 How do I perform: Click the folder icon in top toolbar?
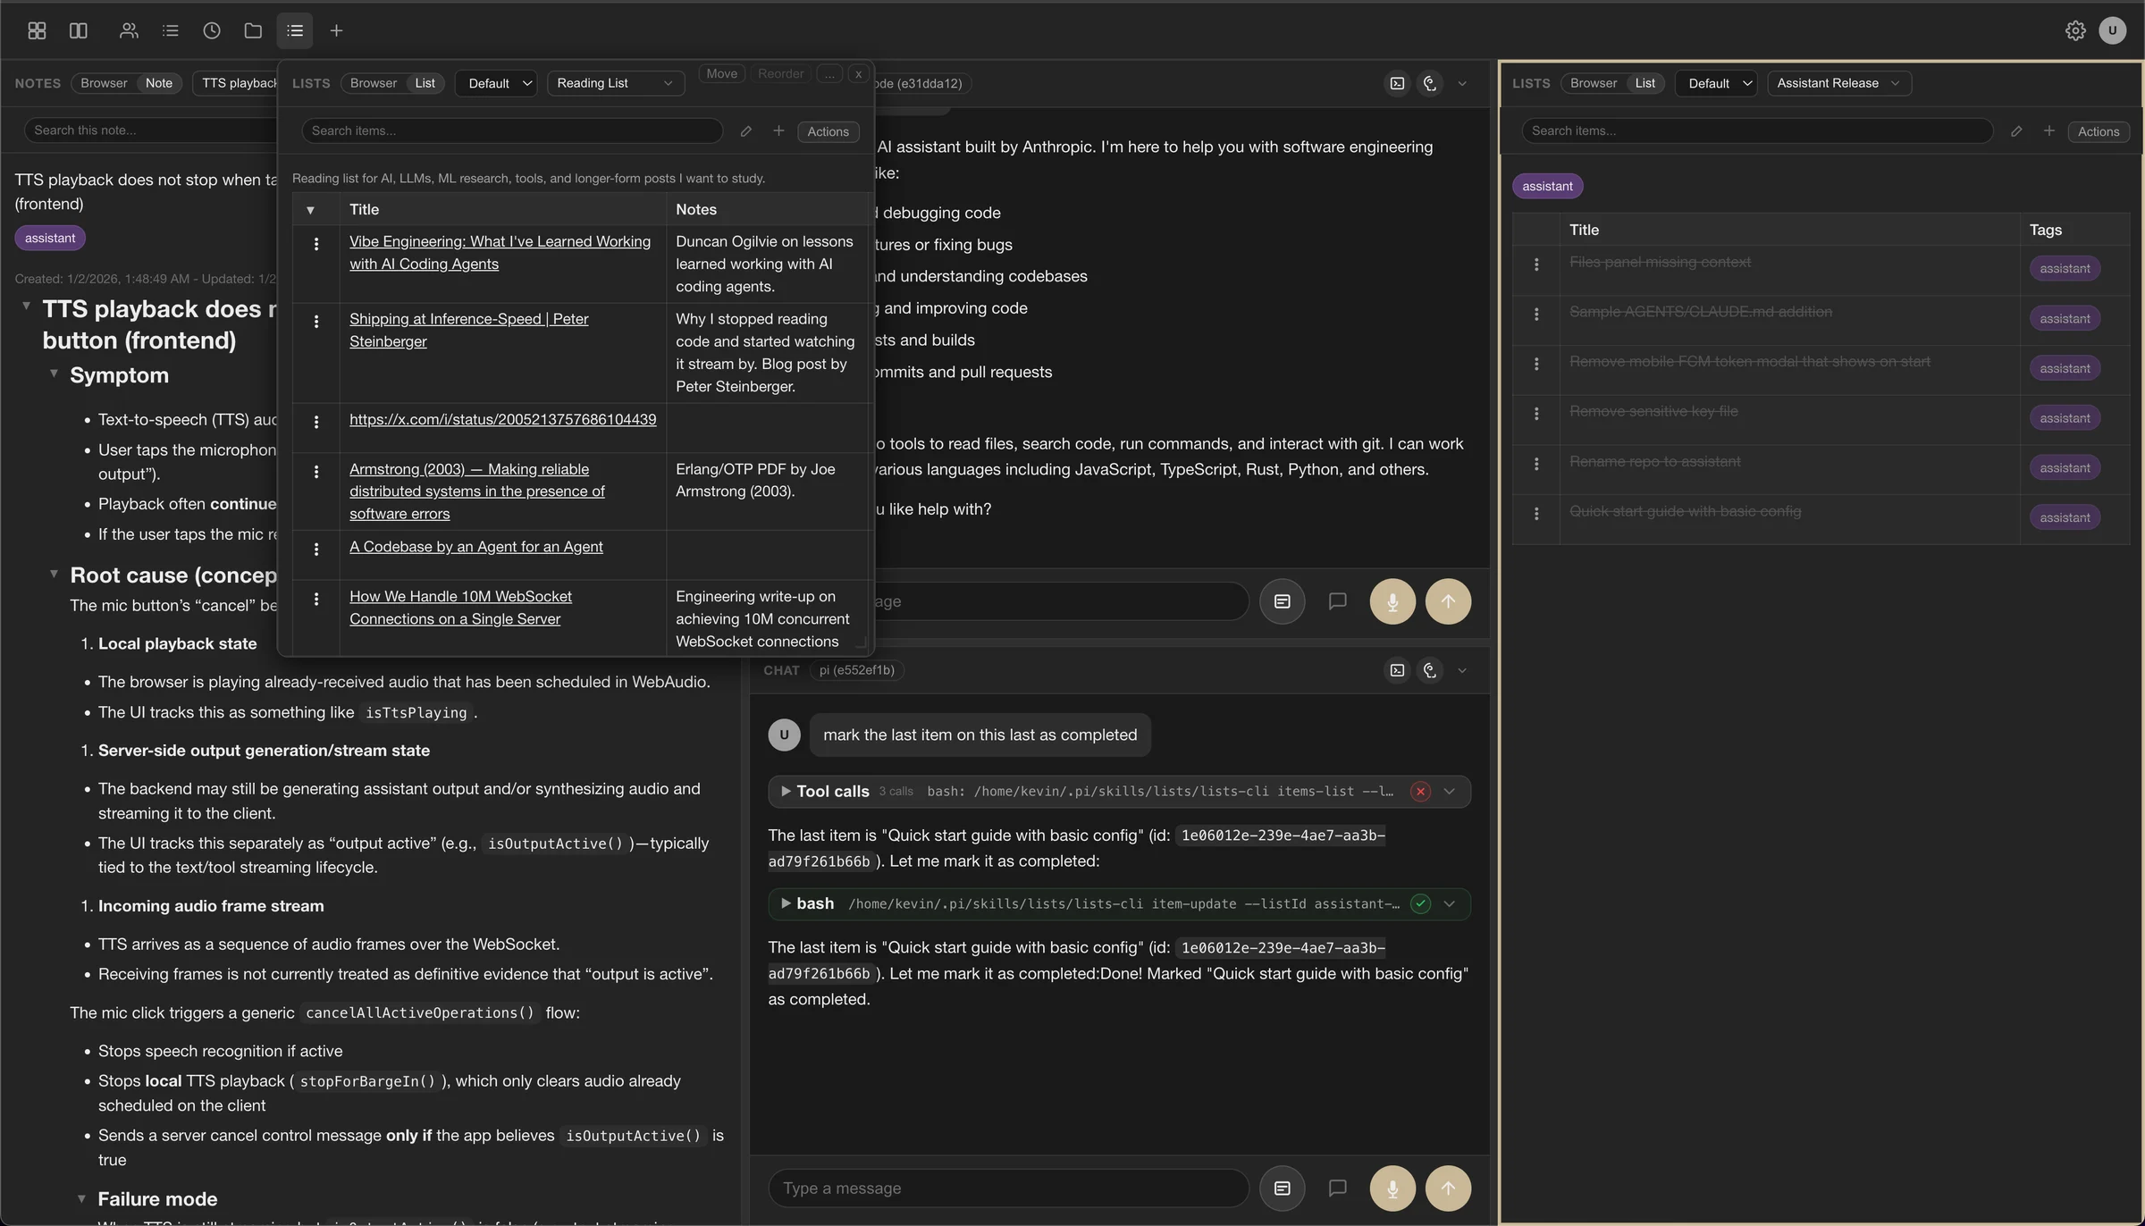(253, 30)
